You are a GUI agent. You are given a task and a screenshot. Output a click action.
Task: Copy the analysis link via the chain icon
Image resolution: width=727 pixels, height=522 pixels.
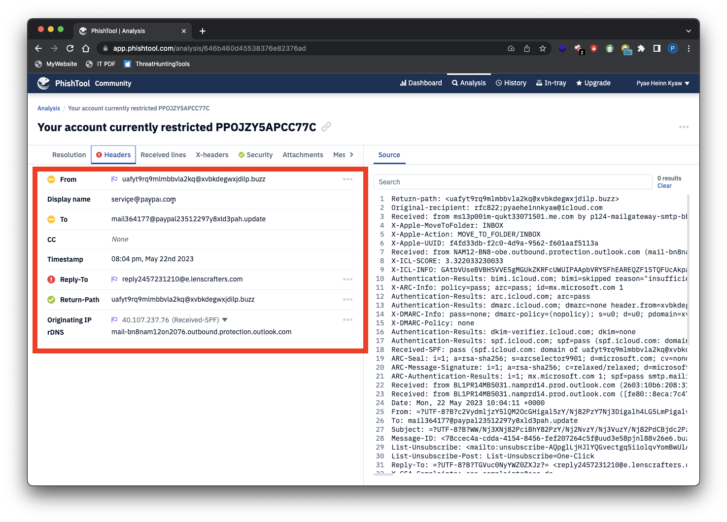click(326, 127)
